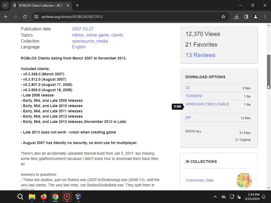The width and height of the screenshot is (271, 203).
Task: Open Chrome downloads icon
Action: (237, 17)
